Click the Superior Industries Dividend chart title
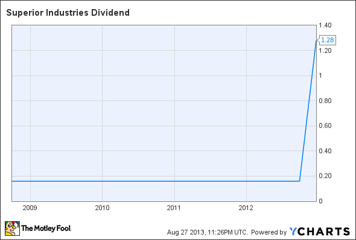The image size is (356, 240). pyautogui.click(x=68, y=13)
